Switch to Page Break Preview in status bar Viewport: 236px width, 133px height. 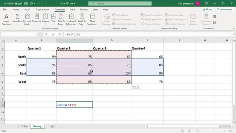click(197, 131)
